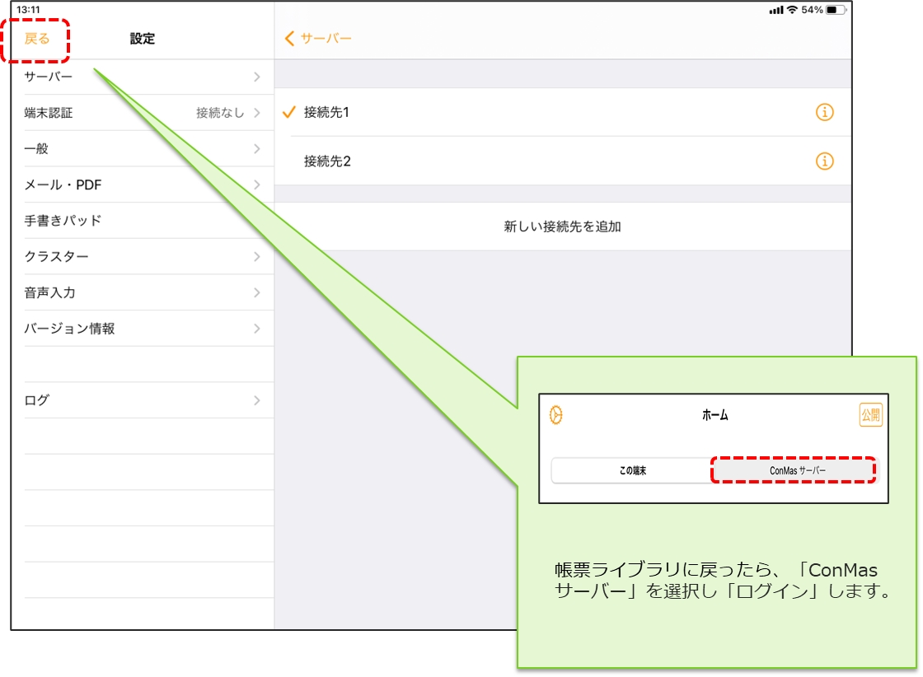The image size is (923, 677).
Task: Tap the info icon for 接続先1
Action: [x=824, y=113]
